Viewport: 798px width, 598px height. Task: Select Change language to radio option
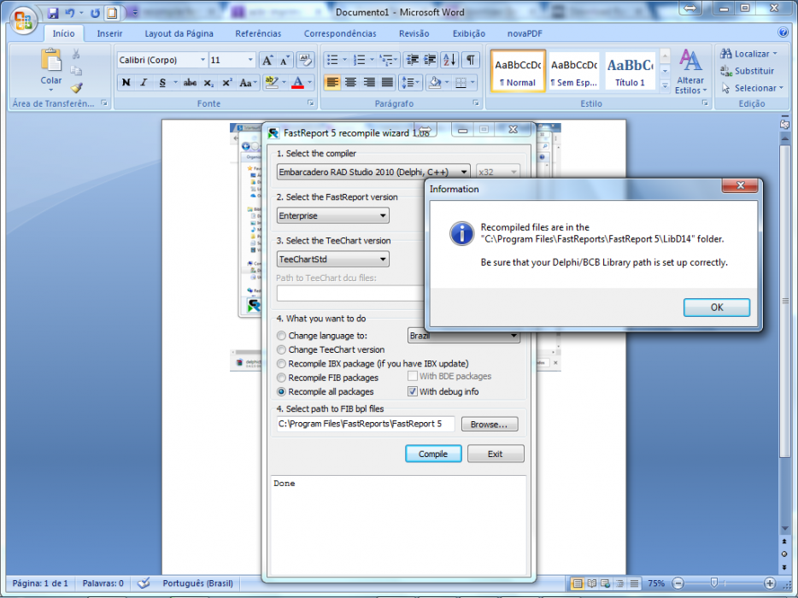click(281, 336)
